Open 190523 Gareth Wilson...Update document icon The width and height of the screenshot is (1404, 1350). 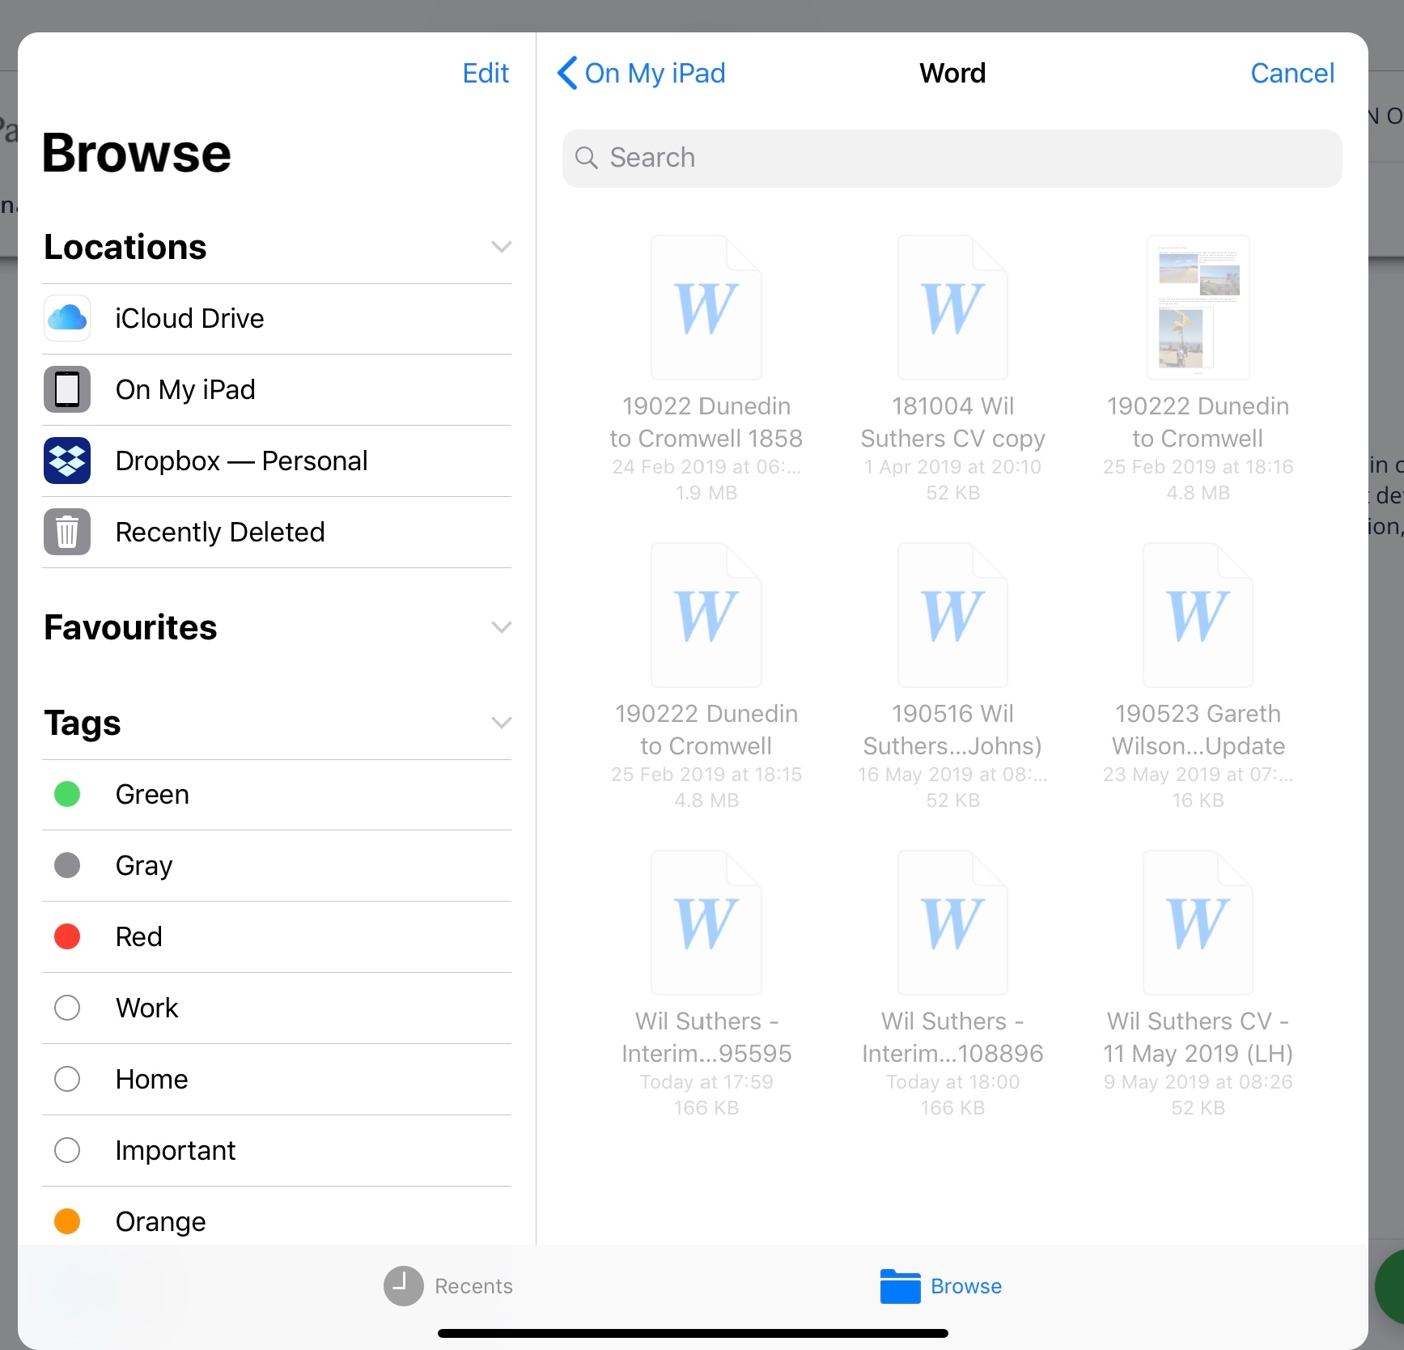coord(1198,615)
